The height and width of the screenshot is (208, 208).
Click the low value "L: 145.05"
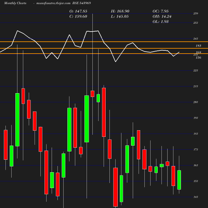click(x=120, y=17)
